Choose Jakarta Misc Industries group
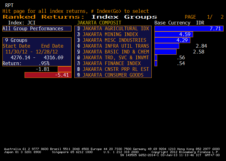 tap(114, 40)
